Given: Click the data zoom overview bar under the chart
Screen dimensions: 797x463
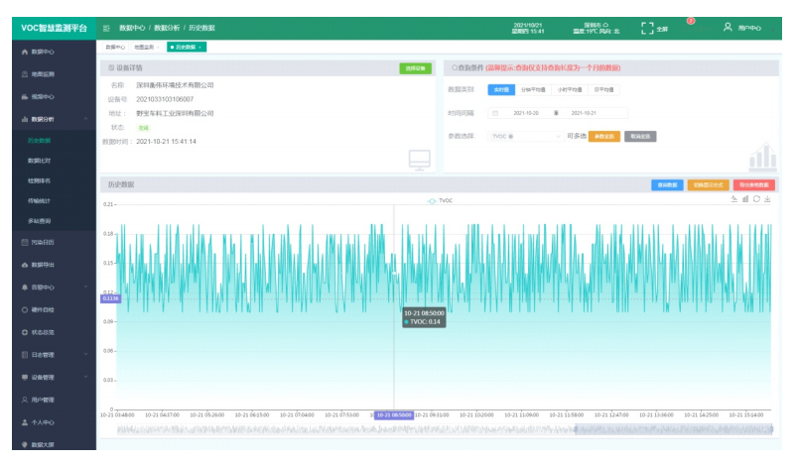Looking at the screenshot, I should click(445, 429).
